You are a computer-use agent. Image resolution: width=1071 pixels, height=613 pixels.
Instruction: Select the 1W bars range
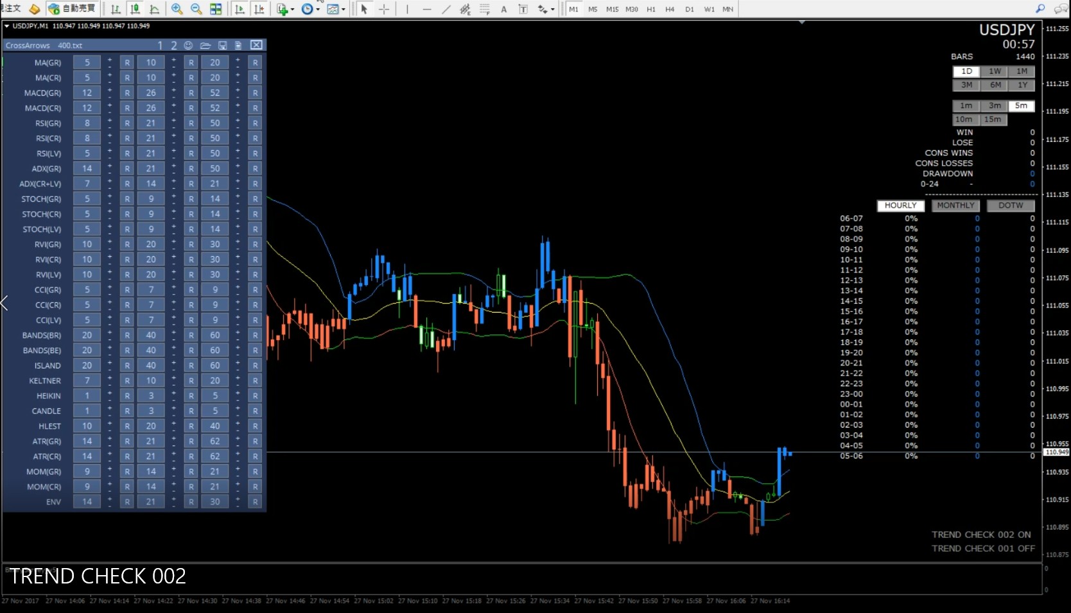click(995, 71)
